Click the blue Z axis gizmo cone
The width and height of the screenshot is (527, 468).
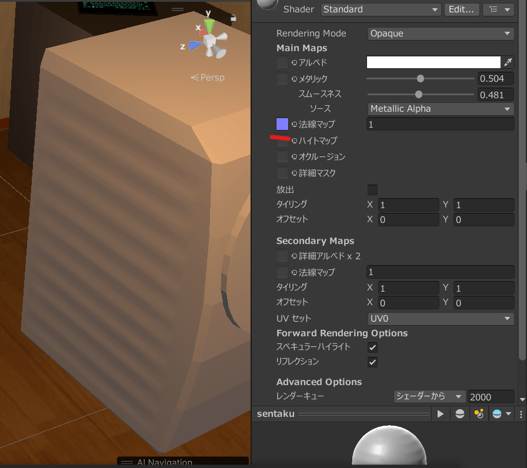point(195,45)
